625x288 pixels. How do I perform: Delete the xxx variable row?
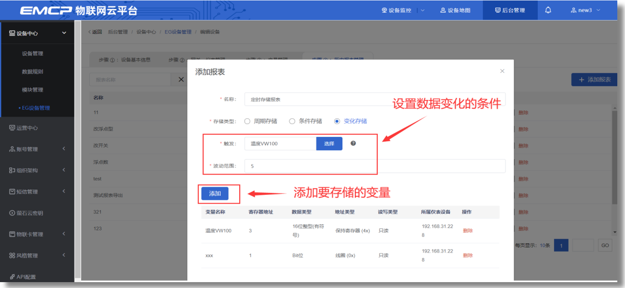[x=468, y=255]
